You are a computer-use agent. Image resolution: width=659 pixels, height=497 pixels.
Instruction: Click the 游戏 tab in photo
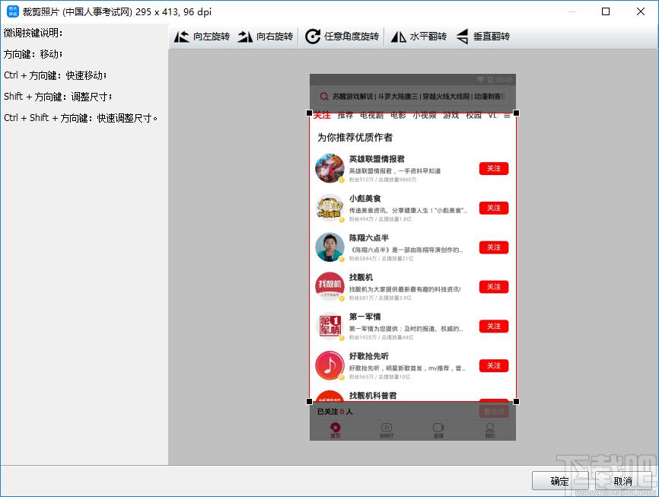pos(451,115)
